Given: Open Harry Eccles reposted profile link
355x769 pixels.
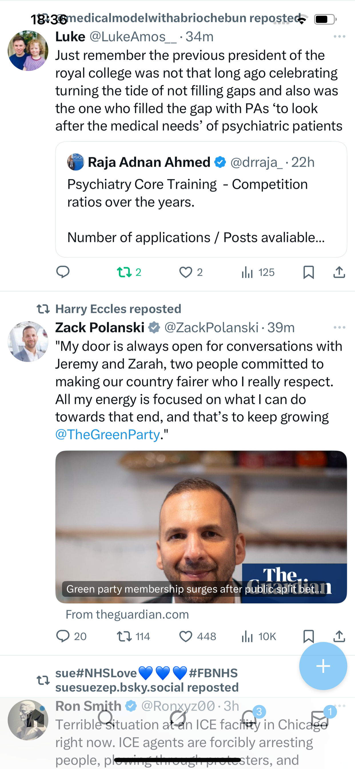Looking at the screenshot, I should (118, 309).
